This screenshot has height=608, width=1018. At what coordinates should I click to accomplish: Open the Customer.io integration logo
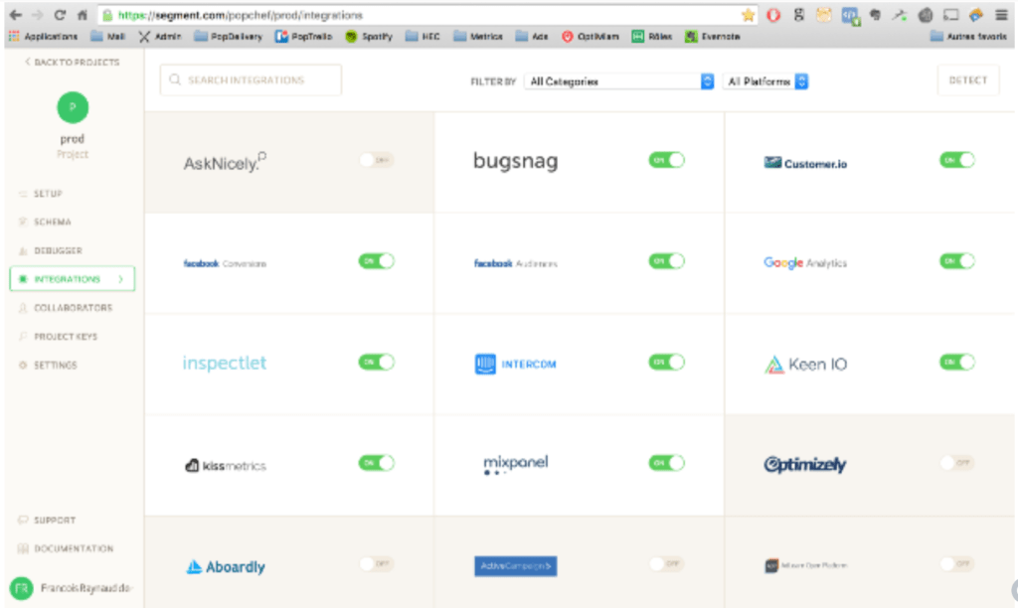[805, 163]
